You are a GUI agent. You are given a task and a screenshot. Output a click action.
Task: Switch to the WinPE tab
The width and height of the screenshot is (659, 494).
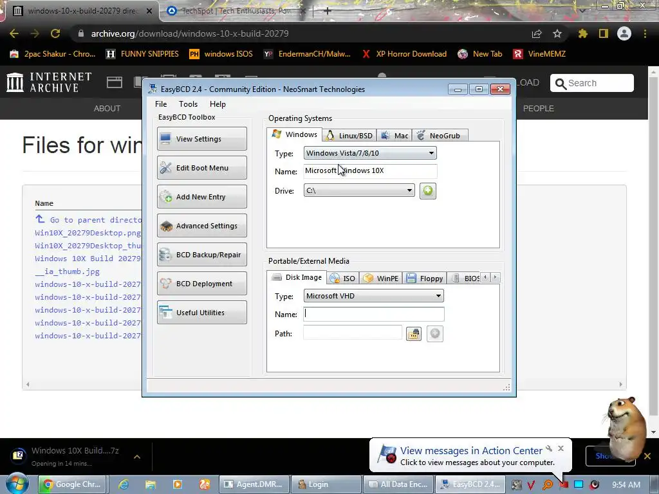point(381,278)
